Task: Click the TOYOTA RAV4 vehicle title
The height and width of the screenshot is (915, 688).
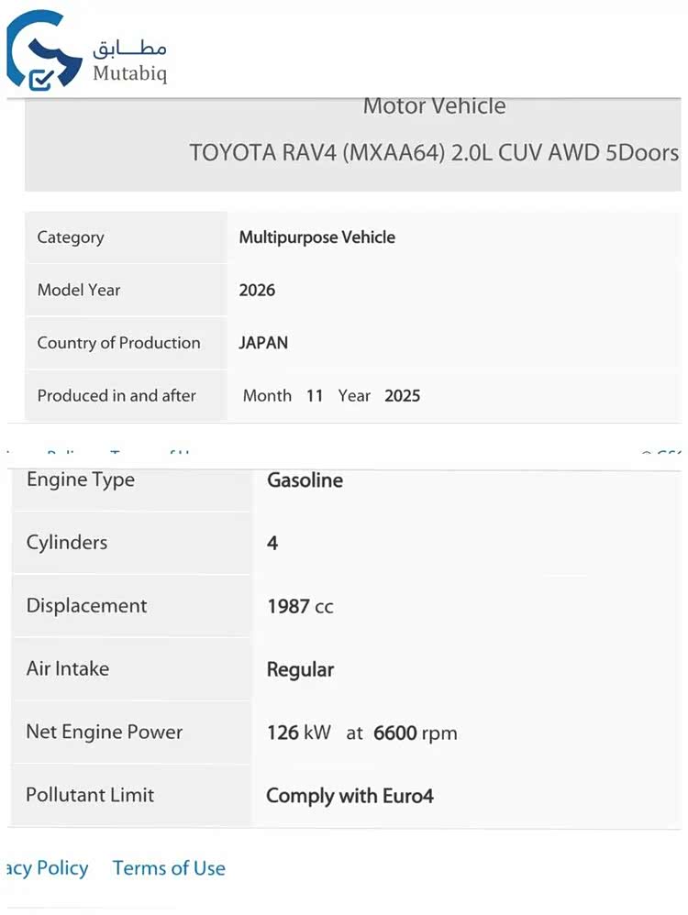Action: (x=434, y=152)
